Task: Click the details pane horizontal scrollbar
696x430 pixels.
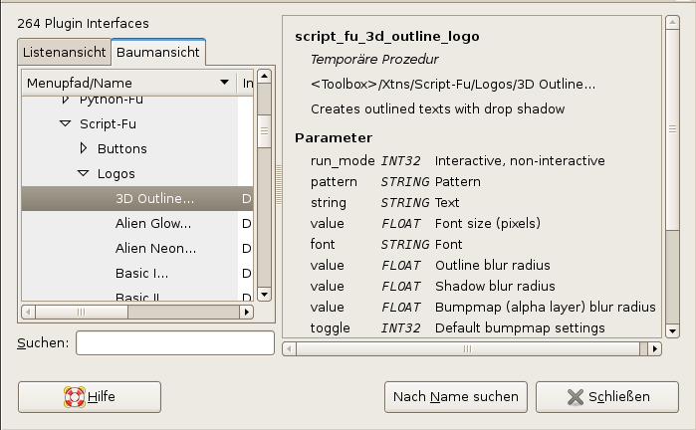Action: click(468, 348)
